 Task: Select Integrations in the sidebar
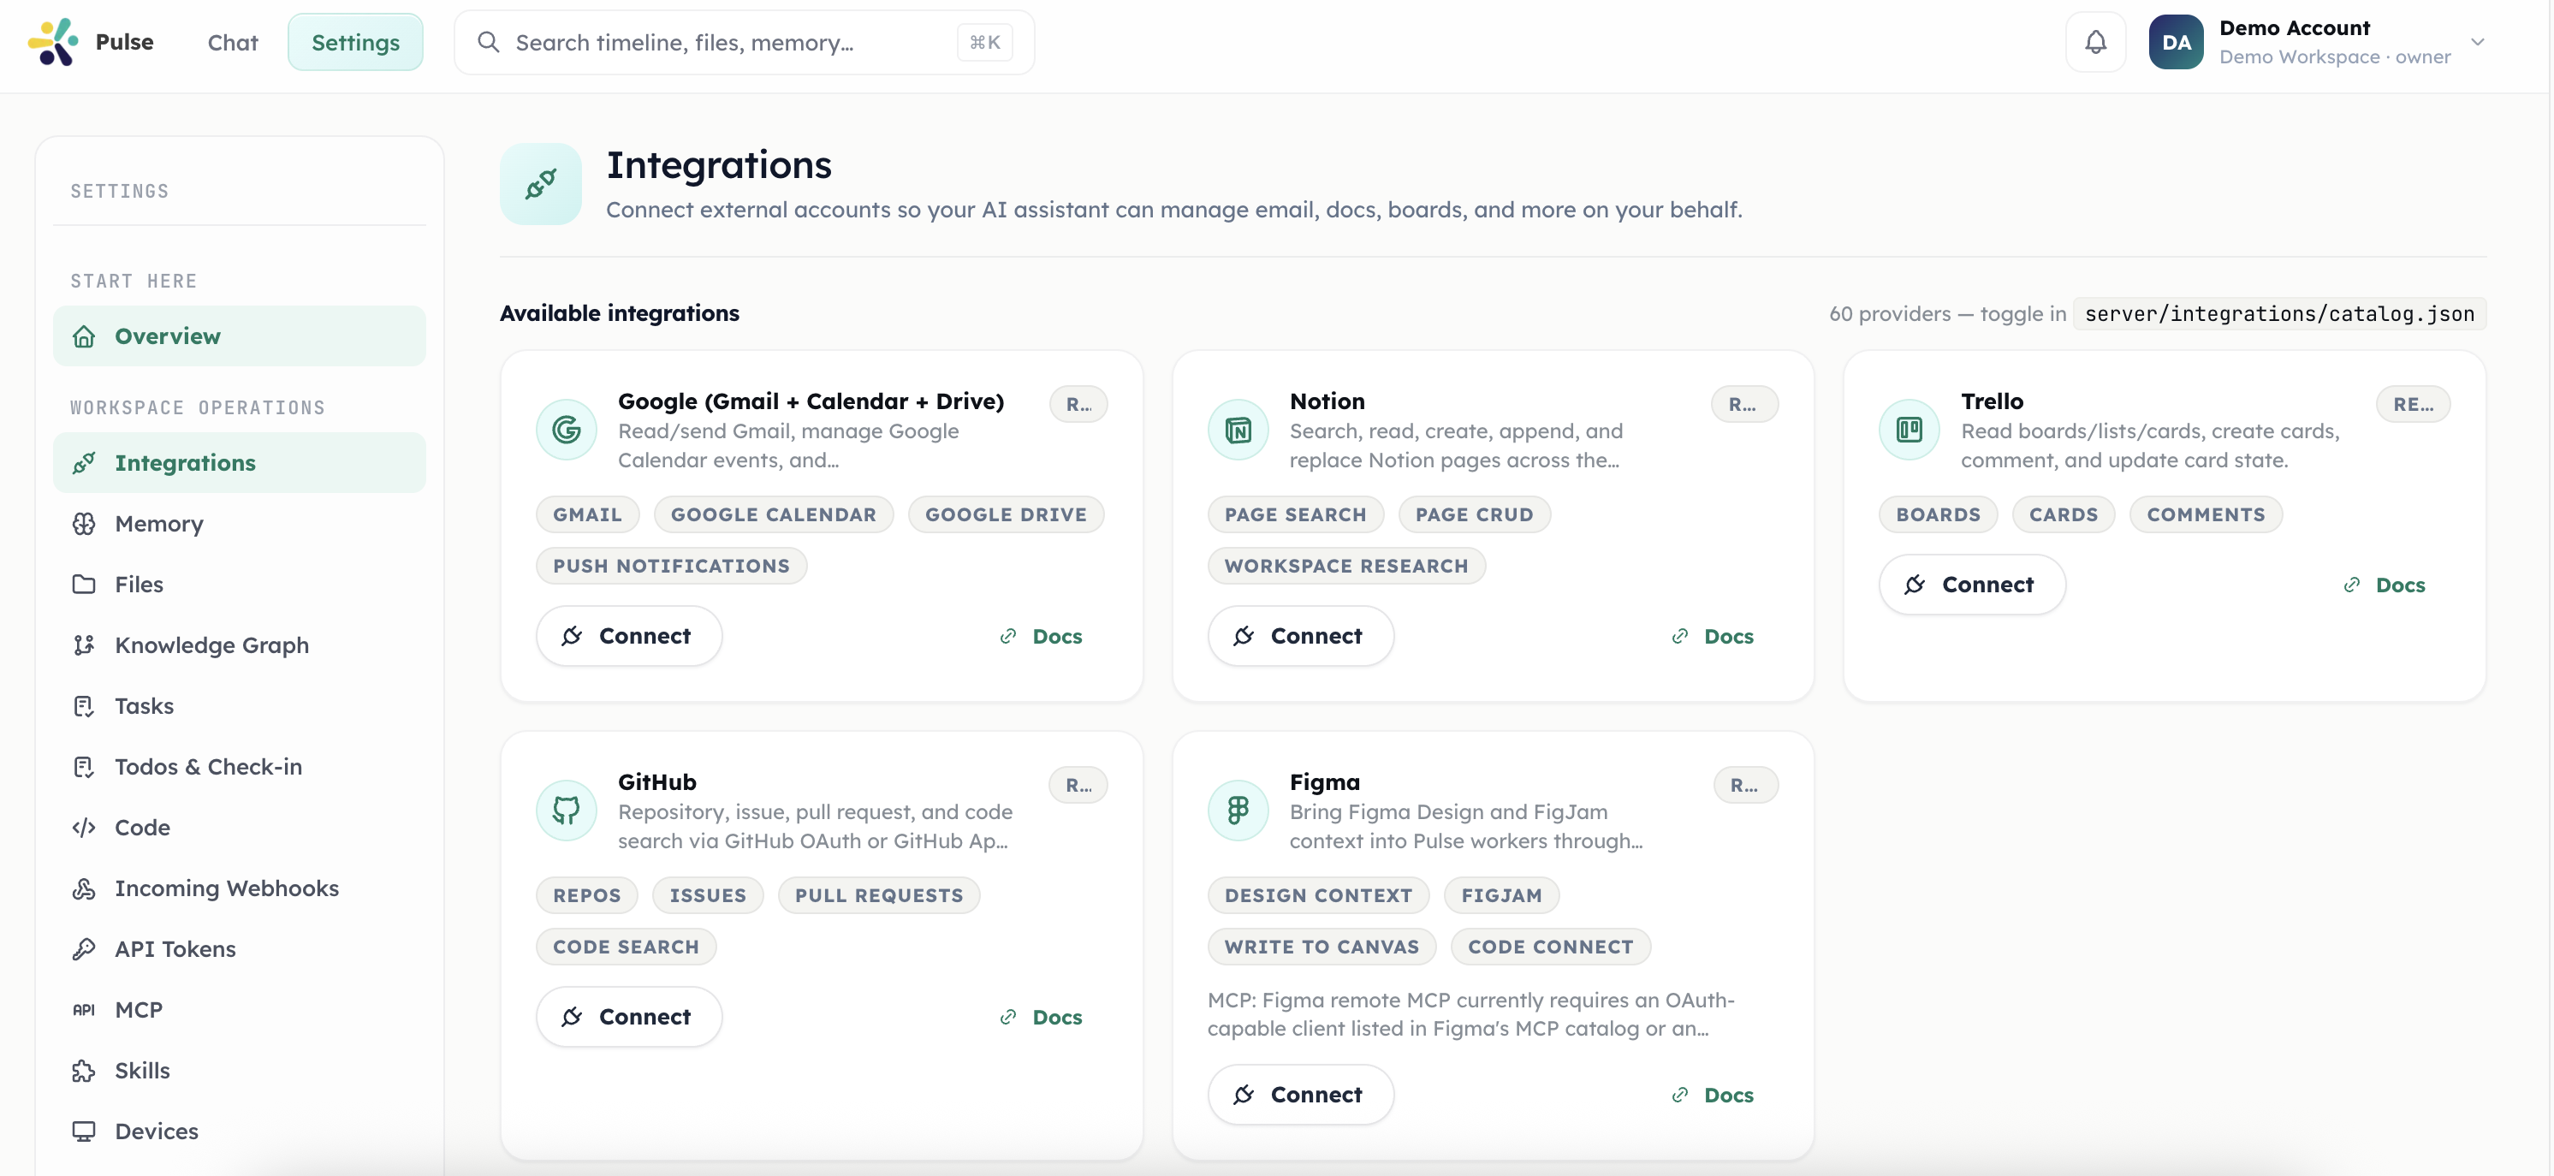pyautogui.click(x=239, y=462)
